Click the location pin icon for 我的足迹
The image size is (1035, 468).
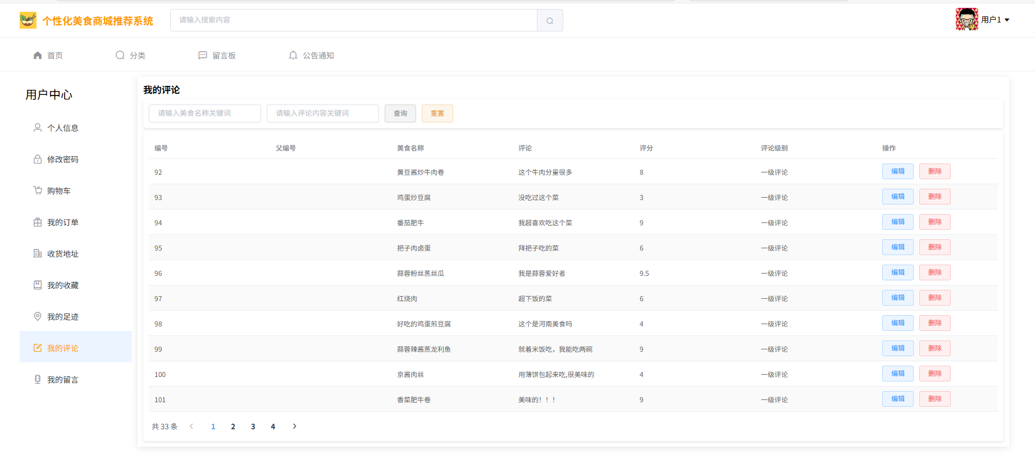(x=38, y=316)
